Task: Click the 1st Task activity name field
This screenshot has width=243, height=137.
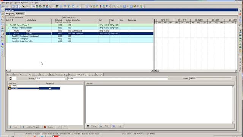Action: pos(117,79)
